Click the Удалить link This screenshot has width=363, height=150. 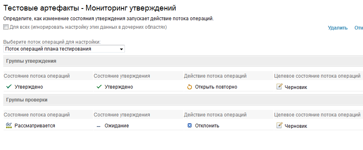pos(337,28)
